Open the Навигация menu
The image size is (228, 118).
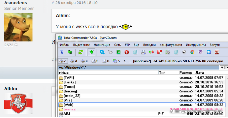point(102,45)
